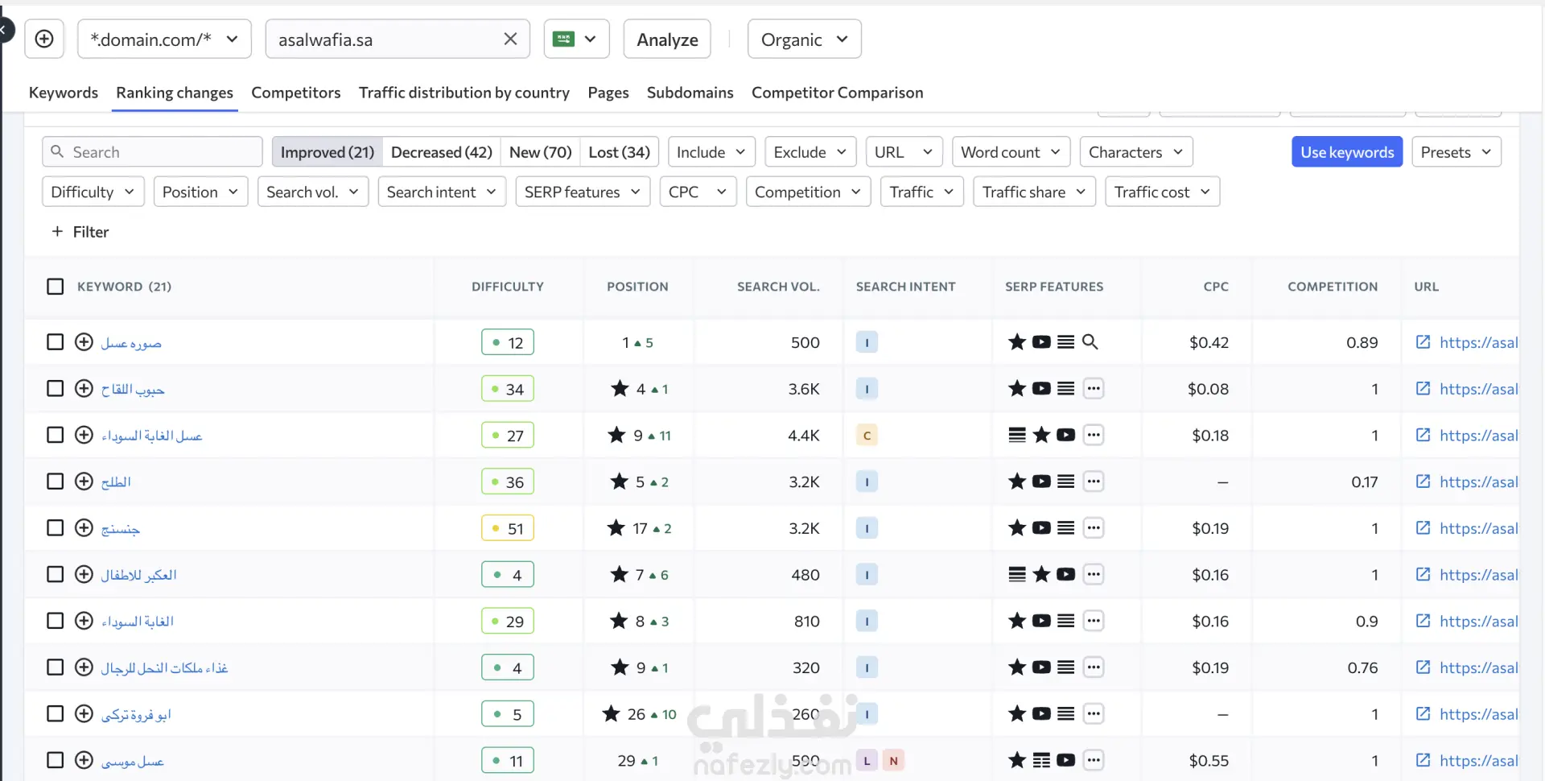Click the add project plus icon beside domain selector

tap(44, 39)
